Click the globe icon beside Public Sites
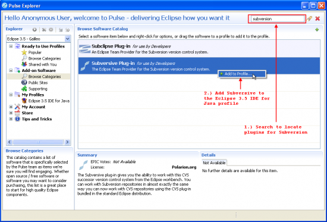This screenshot has width=327, height=222. 24,83
